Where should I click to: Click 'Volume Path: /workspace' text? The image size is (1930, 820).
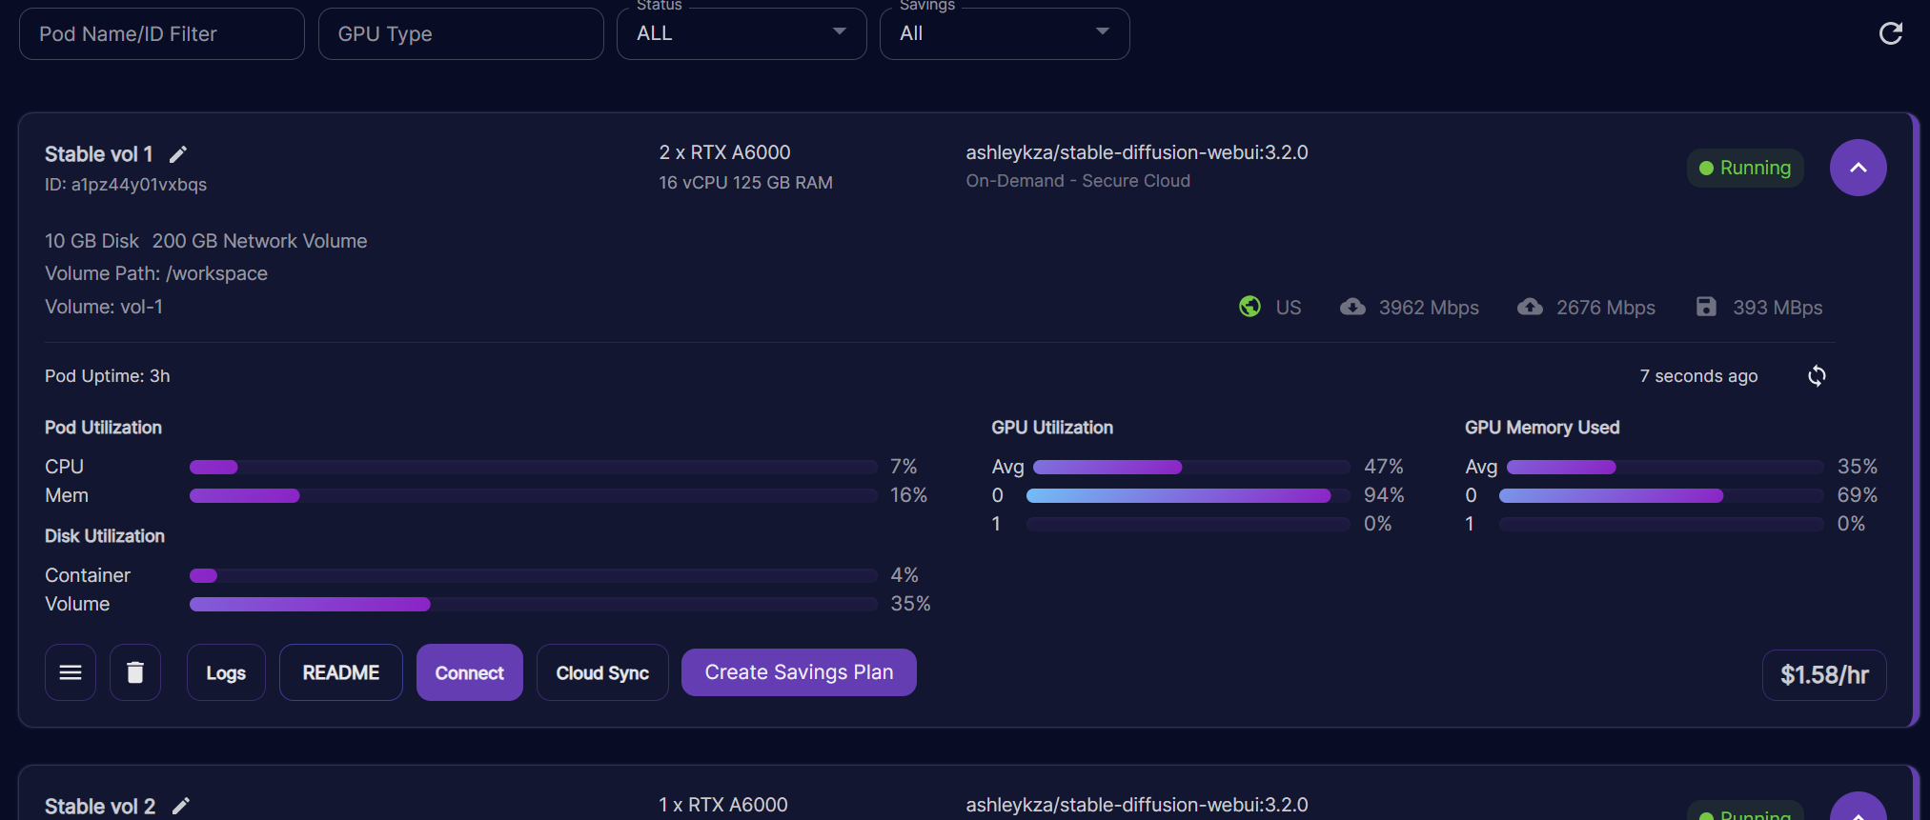[x=156, y=273]
